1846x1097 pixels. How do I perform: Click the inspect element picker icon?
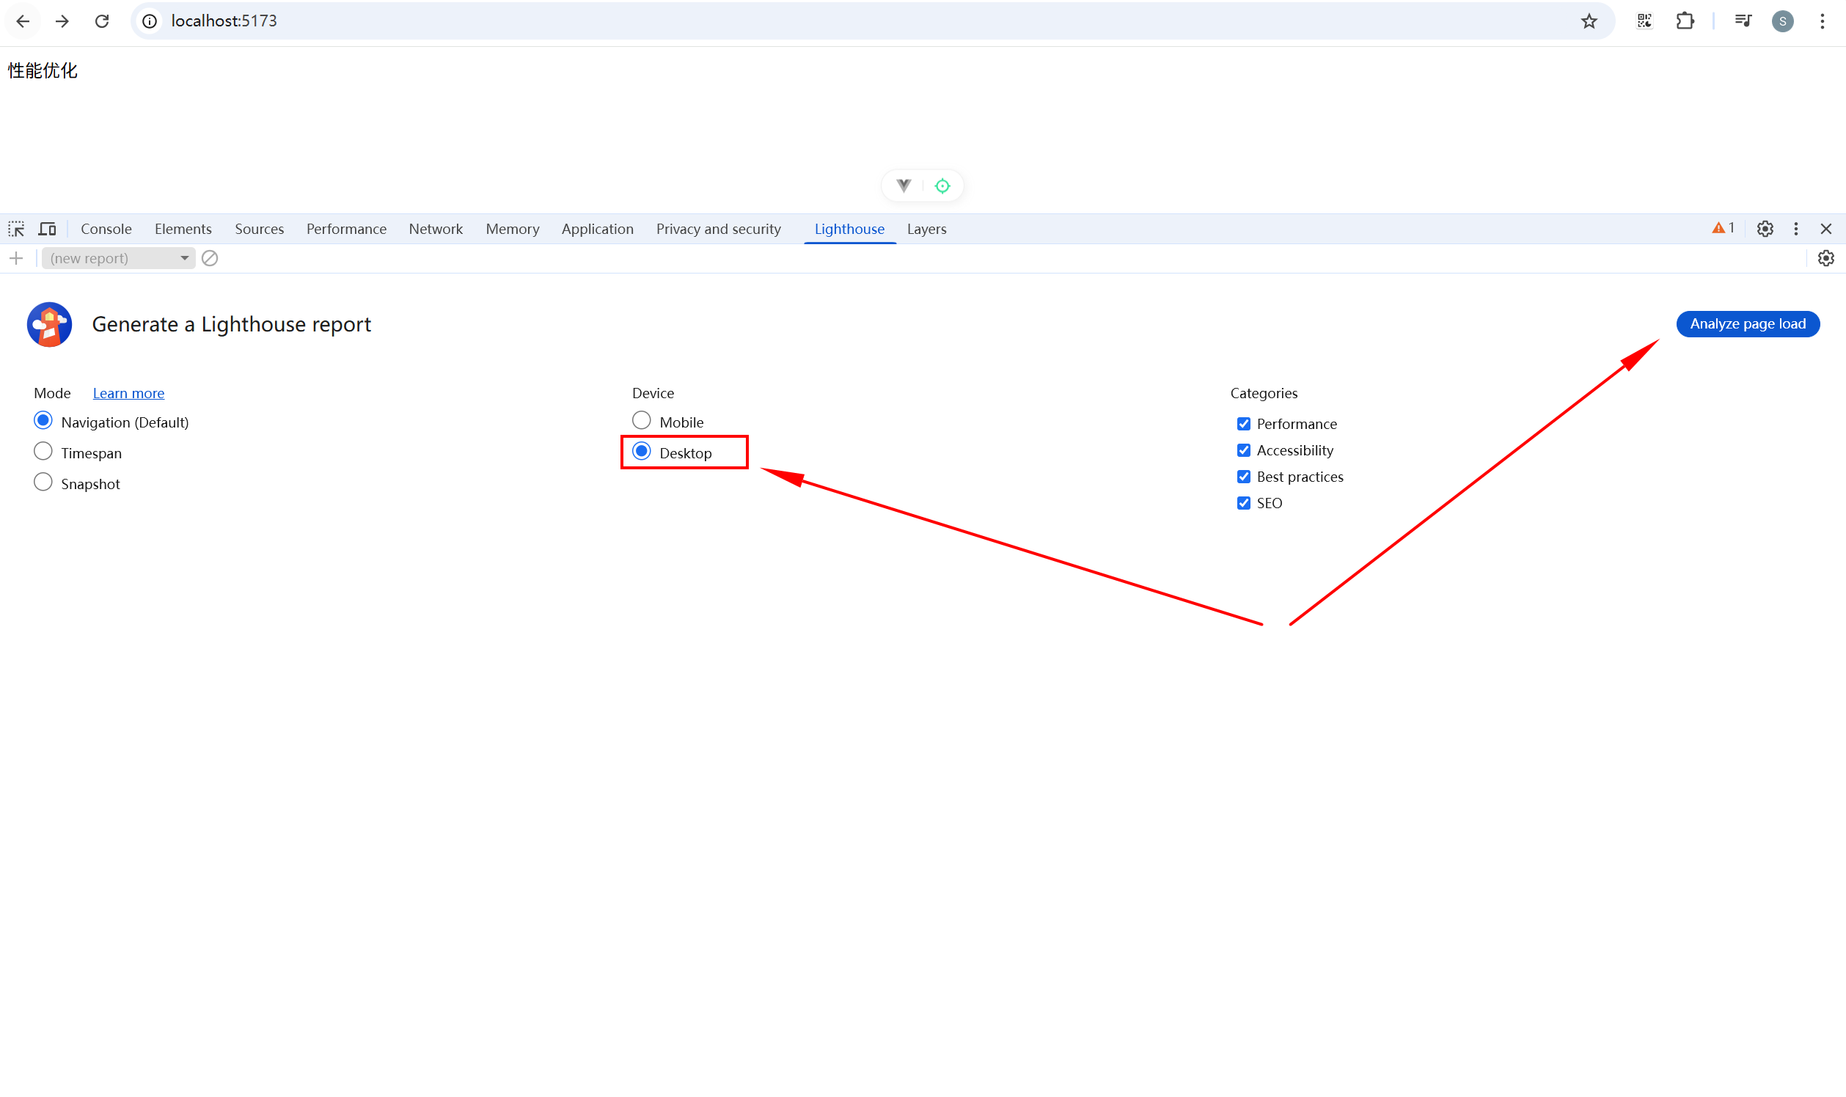point(16,230)
